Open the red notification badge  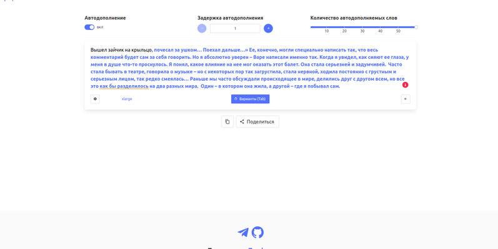pyautogui.click(x=406, y=85)
